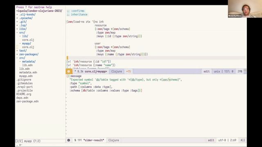Image resolution: width=262 pixels, height=147 pixels.
Task: Click the Clojure mode label on cider-result modeline
Action: [x=114, y=140]
